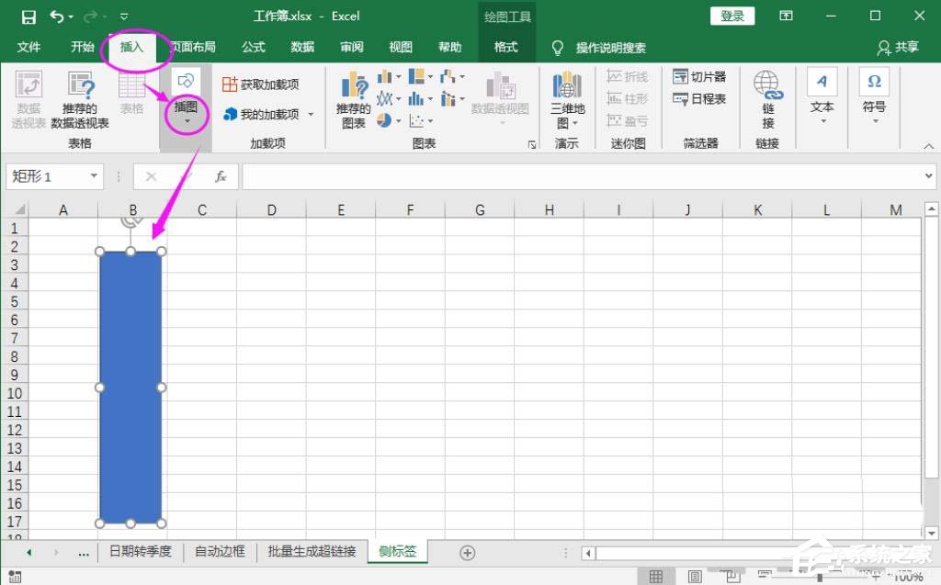The image size is (941, 585).
Task: Click the 登录 sign-in button
Action: (732, 16)
